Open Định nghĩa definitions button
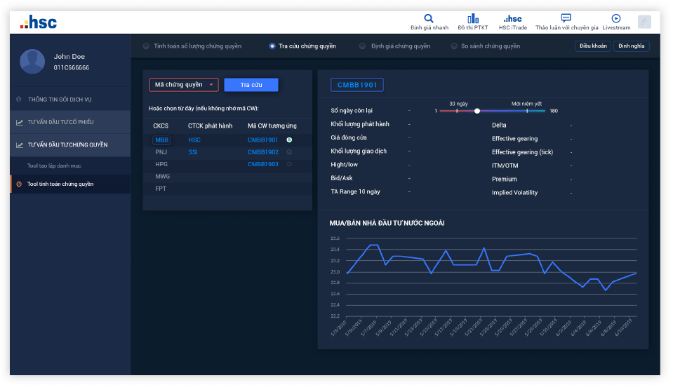Viewport: 673px width, 385px height. click(632, 46)
